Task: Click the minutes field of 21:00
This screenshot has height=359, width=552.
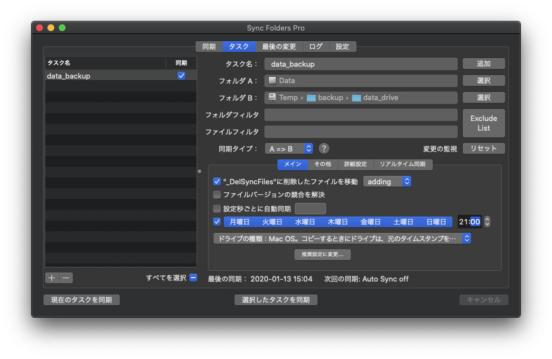Action: point(475,222)
